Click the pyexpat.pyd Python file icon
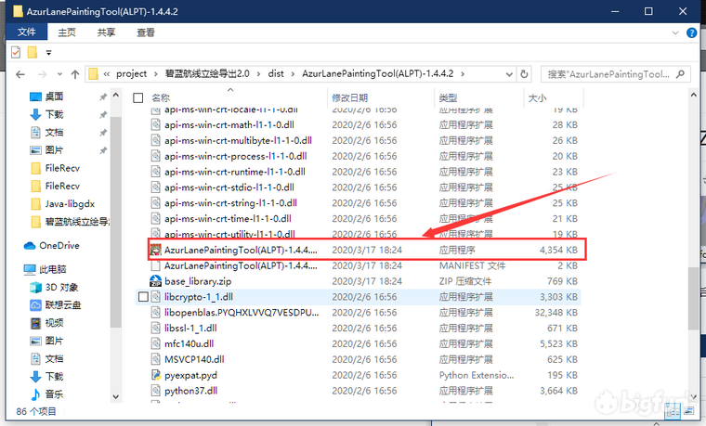The height and width of the screenshot is (426, 706). click(156, 375)
